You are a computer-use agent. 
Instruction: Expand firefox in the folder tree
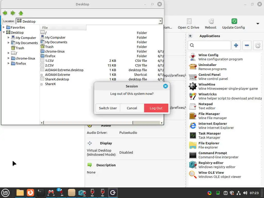pyautogui.click(x=9, y=63)
